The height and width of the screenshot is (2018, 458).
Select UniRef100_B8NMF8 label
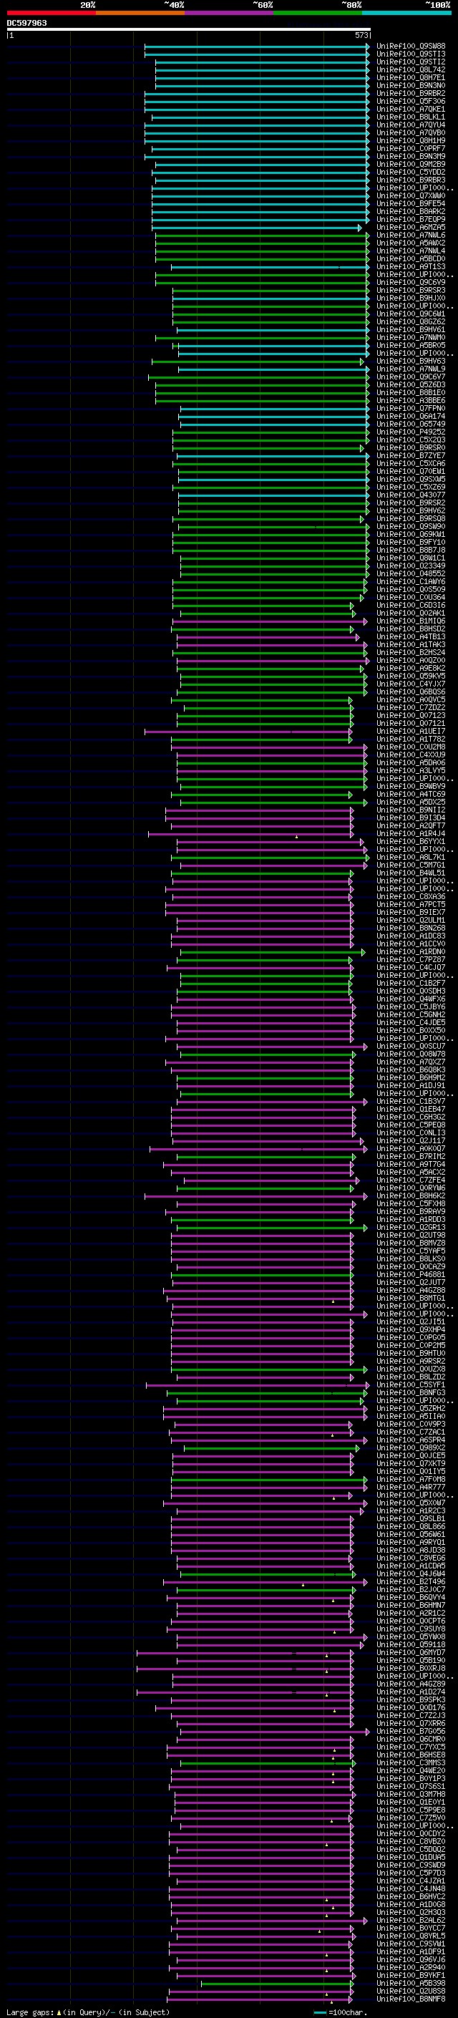tap(411, 1999)
